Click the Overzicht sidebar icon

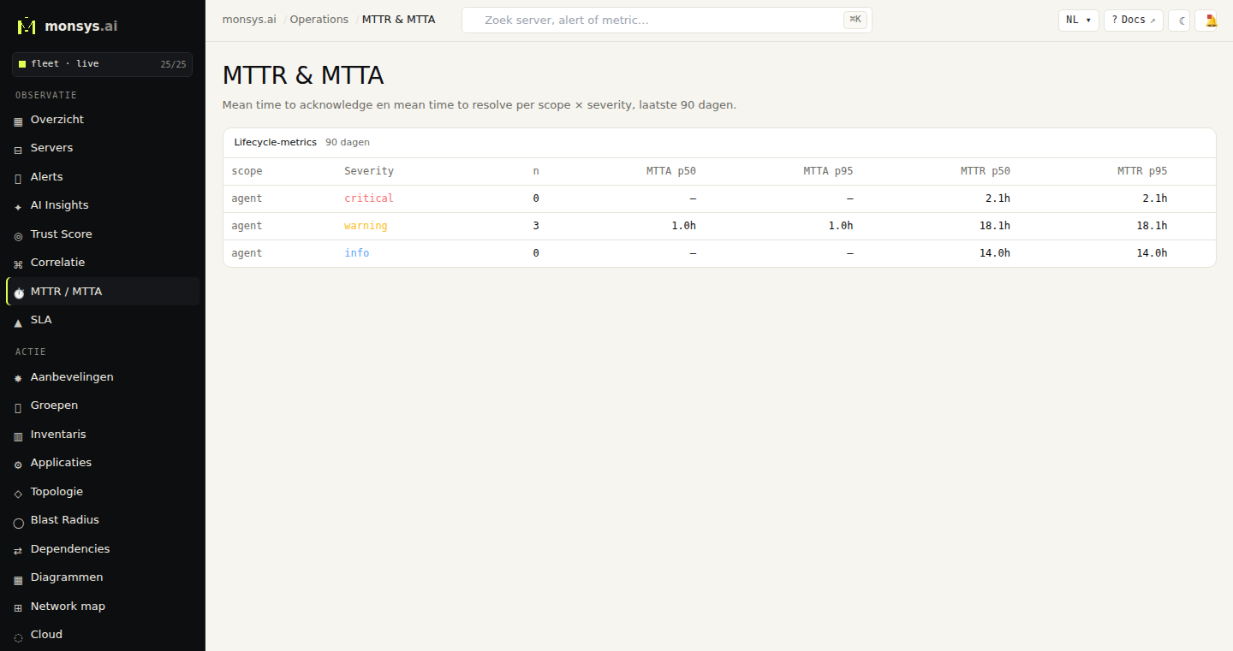point(18,121)
